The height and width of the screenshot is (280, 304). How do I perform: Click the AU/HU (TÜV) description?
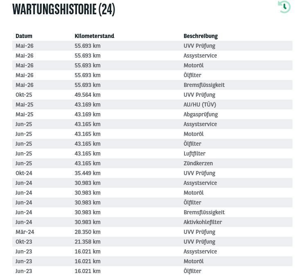(x=200, y=104)
